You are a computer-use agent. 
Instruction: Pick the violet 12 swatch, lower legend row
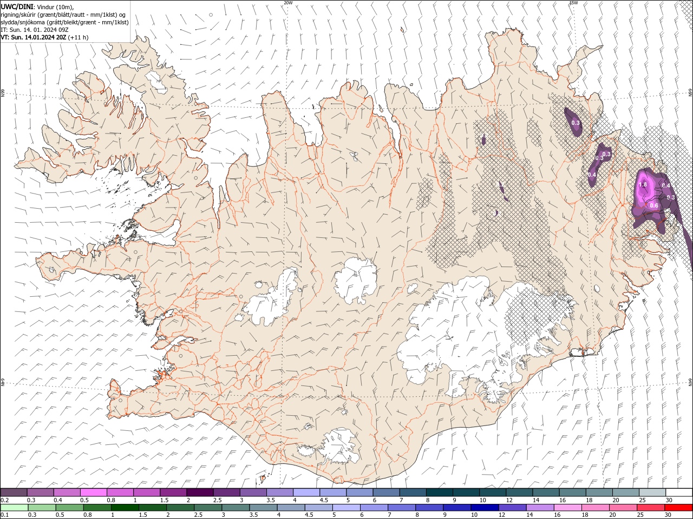512,508
